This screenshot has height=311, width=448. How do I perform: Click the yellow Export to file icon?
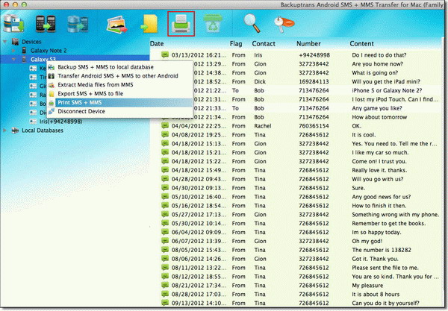(x=149, y=22)
